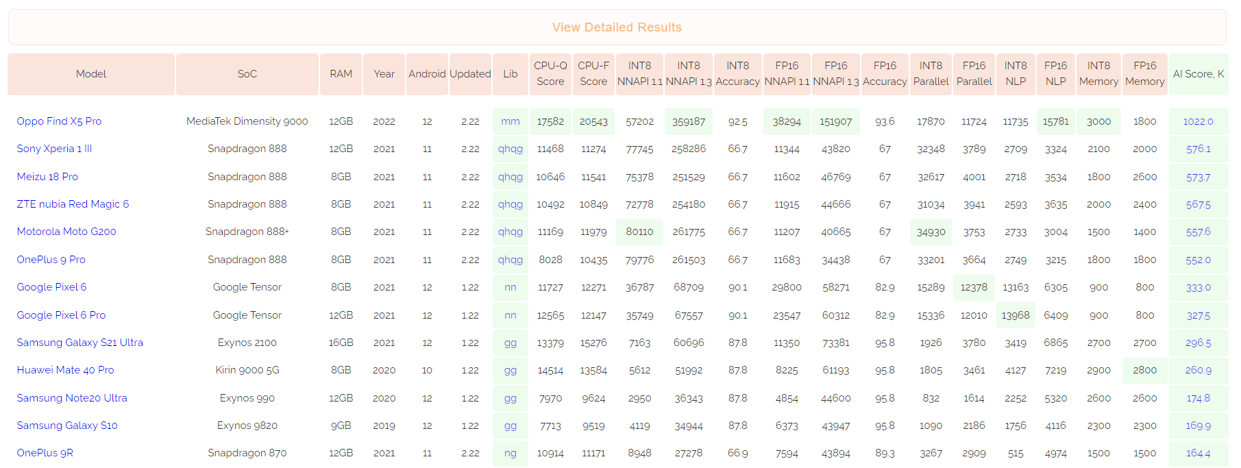
Task: Open the Google Pixel 6 Pro link
Action: pyautogui.click(x=61, y=315)
